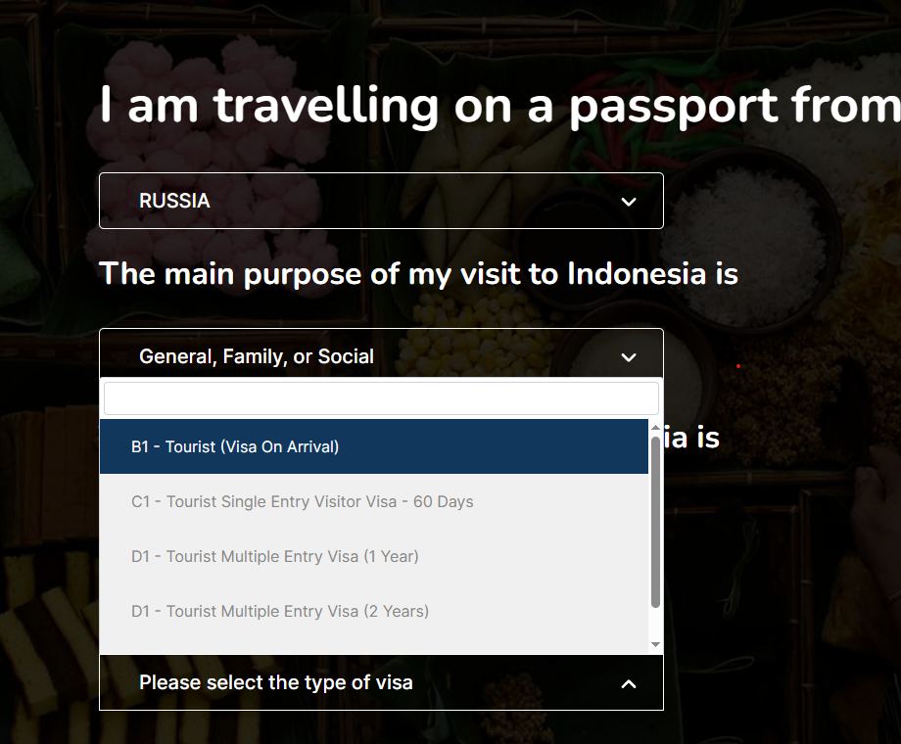901x744 pixels.
Task: Focus the search box above the visa options
Action: 381,398
